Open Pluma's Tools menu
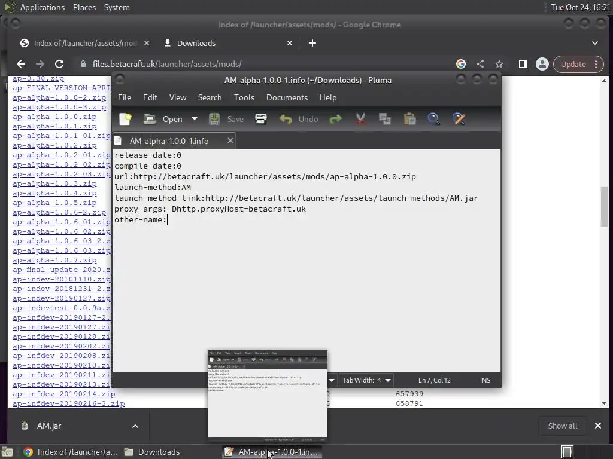The height and width of the screenshot is (459, 613). [244, 97]
